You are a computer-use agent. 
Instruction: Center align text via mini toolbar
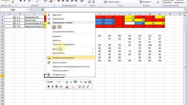[56, 87]
